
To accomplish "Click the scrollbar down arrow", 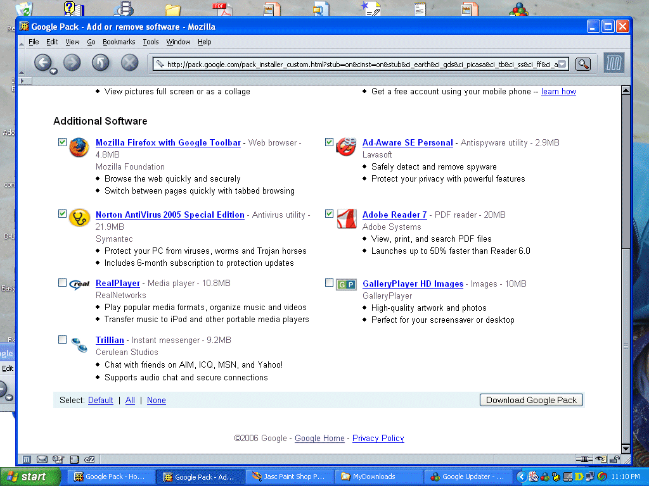I will (x=626, y=449).
